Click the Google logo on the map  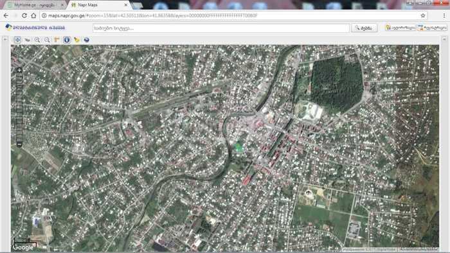[23, 248]
